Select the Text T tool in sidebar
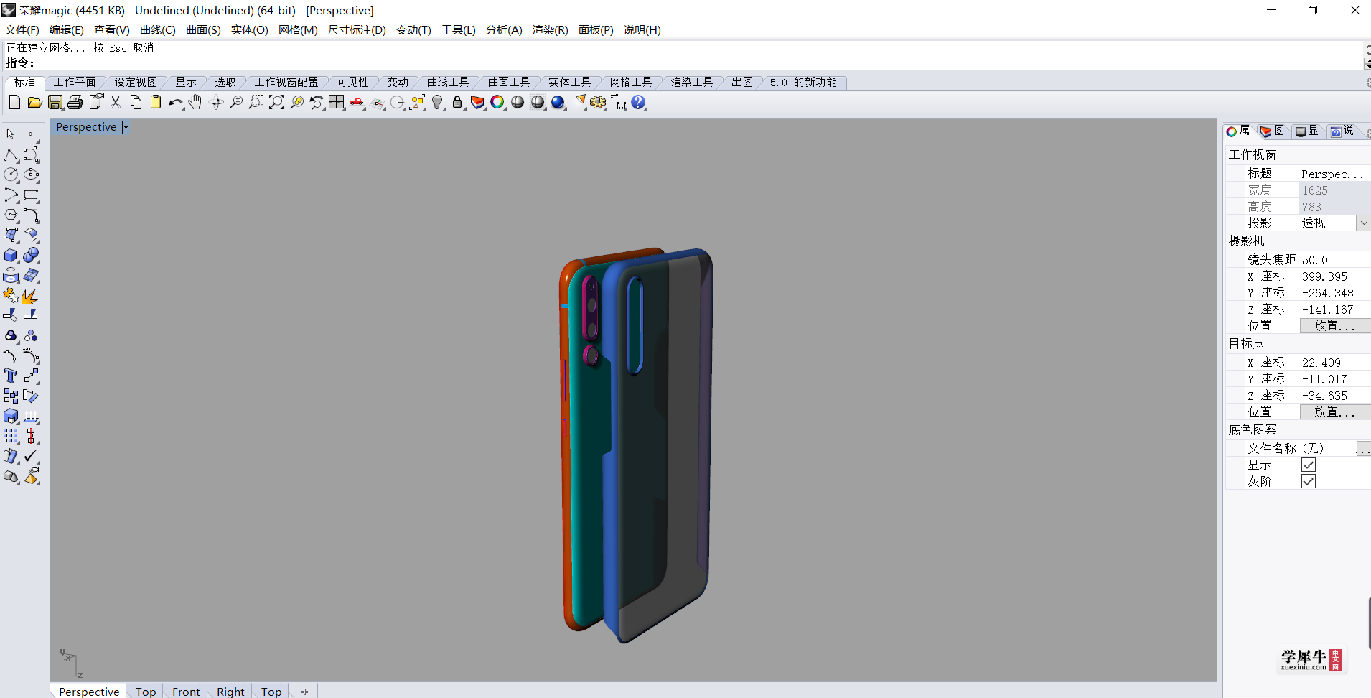The height and width of the screenshot is (698, 1371). pyautogui.click(x=11, y=376)
